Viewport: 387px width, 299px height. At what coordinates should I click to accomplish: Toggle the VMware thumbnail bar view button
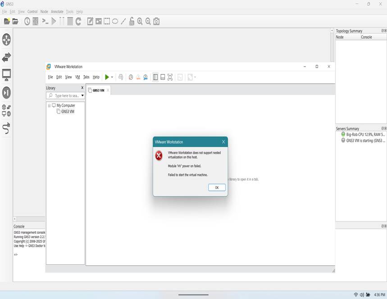pyautogui.click(x=163, y=77)
